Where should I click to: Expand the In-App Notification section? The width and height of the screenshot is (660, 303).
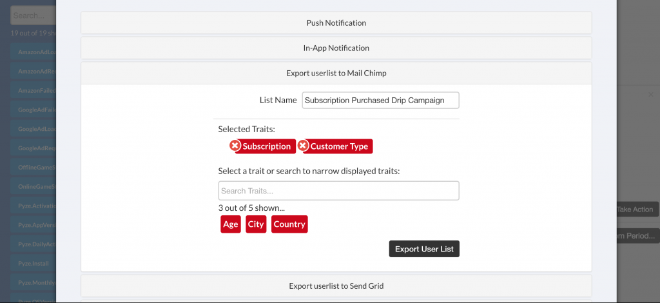[336, 48]
